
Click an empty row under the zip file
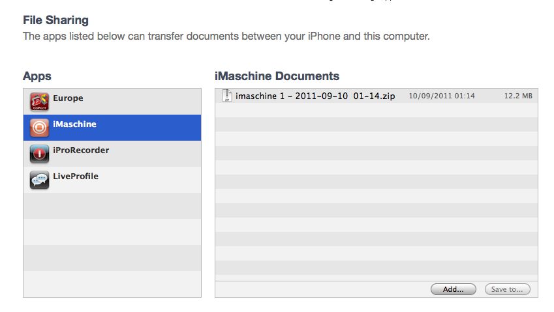[377, 110]
